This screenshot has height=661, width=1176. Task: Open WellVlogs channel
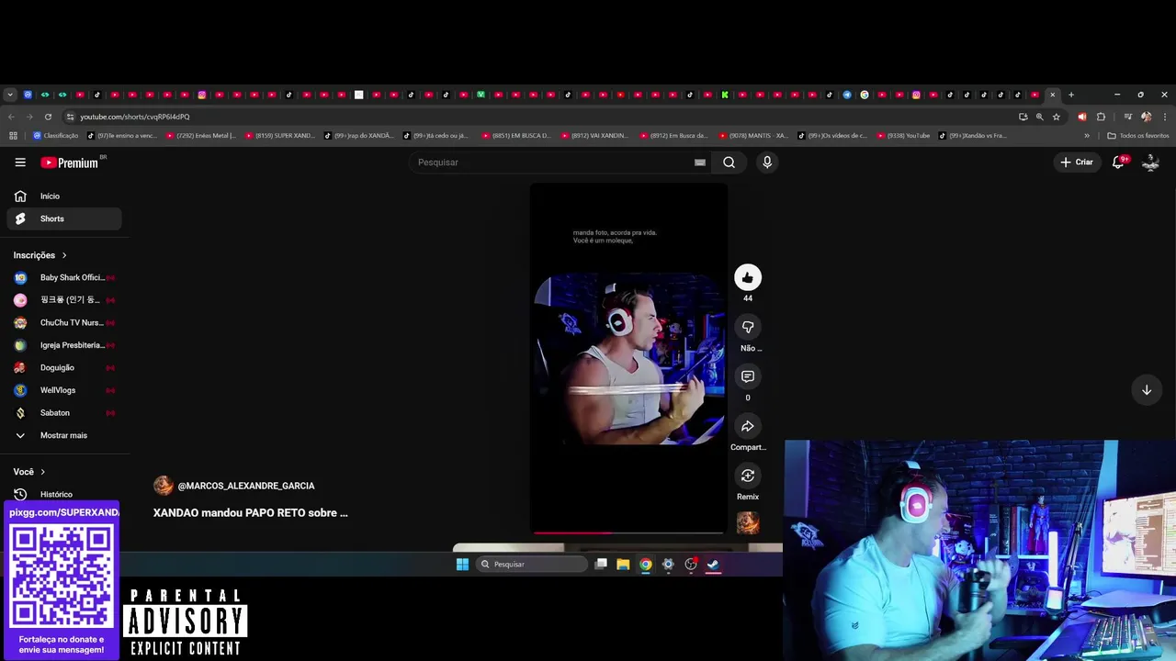point(64,390)
